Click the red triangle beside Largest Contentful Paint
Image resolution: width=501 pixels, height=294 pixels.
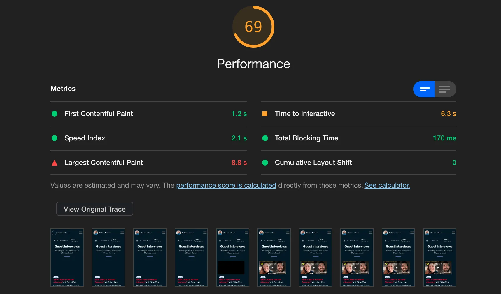coord(55,163)
